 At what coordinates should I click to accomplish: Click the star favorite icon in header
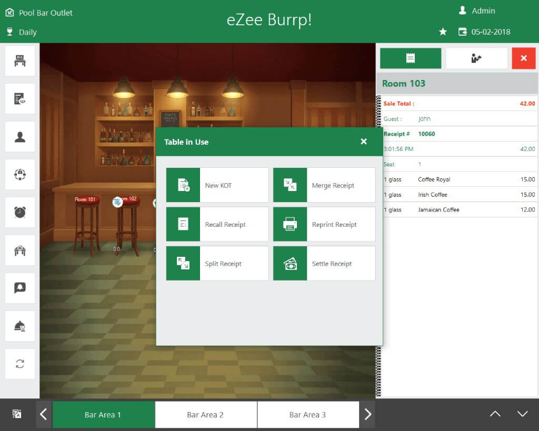click(x=443, y=32)
